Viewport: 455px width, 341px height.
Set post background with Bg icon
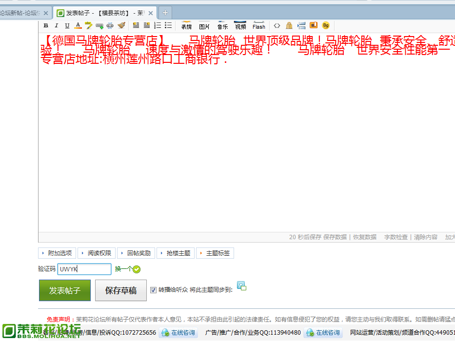coord(326,25)
